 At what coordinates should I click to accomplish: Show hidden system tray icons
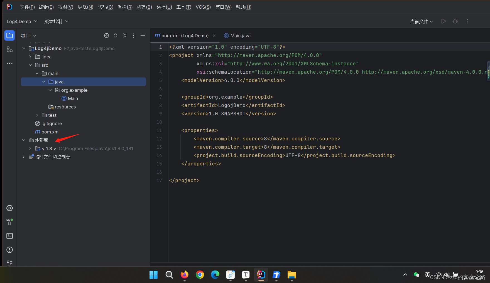pos(405,275)
